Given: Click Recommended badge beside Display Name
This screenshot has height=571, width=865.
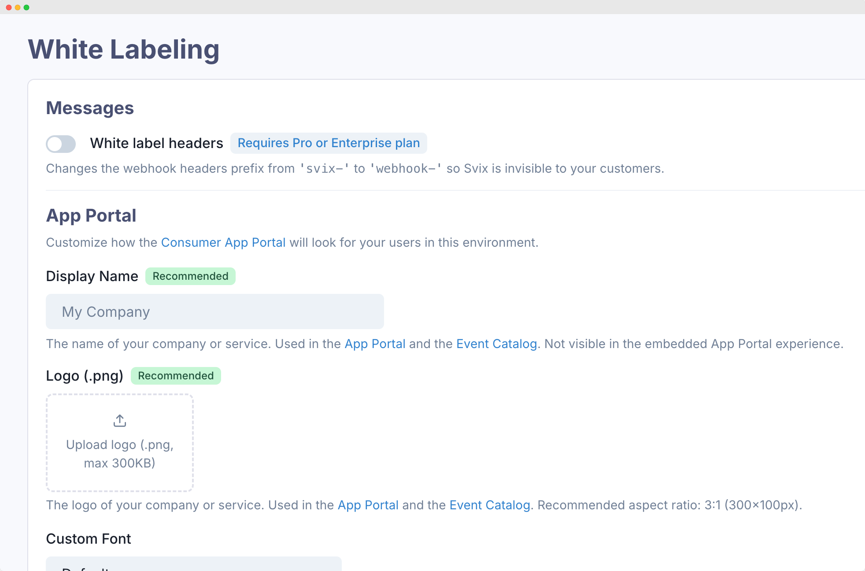Looking at the screenshot, I should tap(190, 276).
